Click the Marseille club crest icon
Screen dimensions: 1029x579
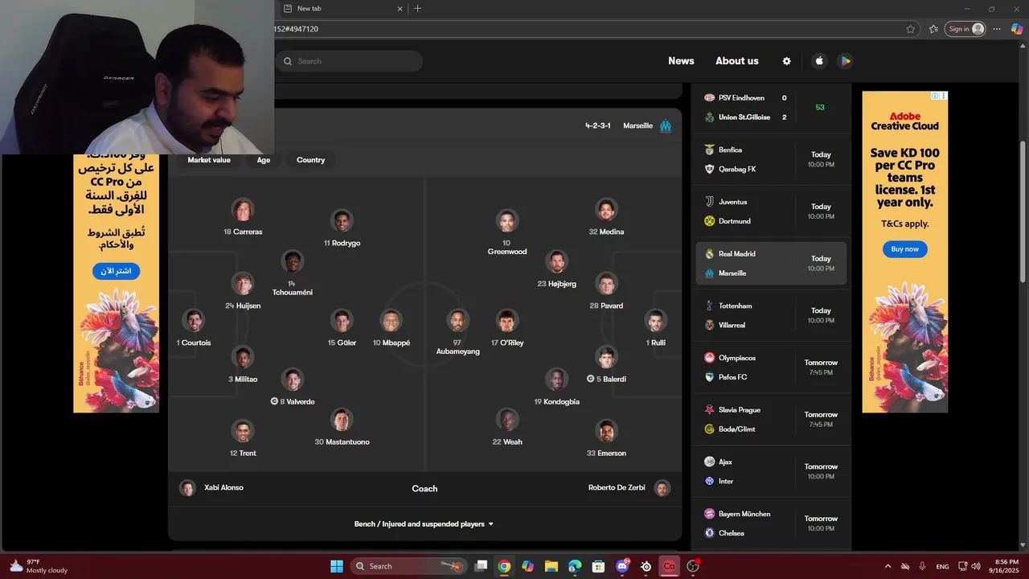[x=666, y=125]
